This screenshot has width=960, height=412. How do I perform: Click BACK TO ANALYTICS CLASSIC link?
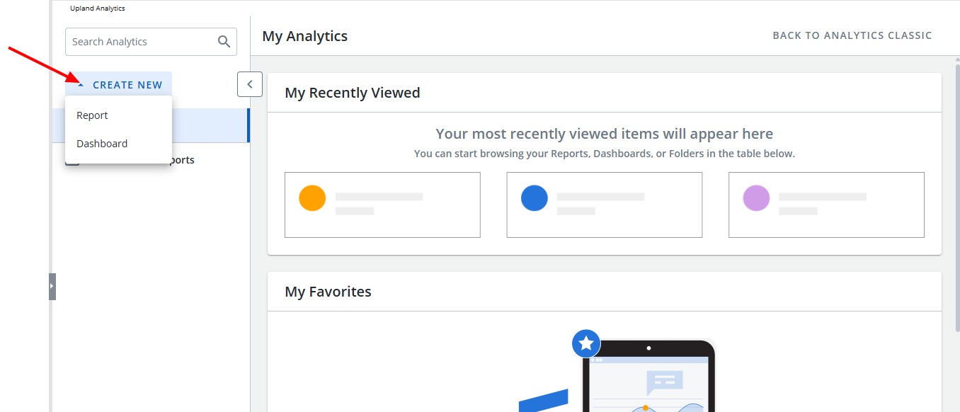[x=852, y=35]
